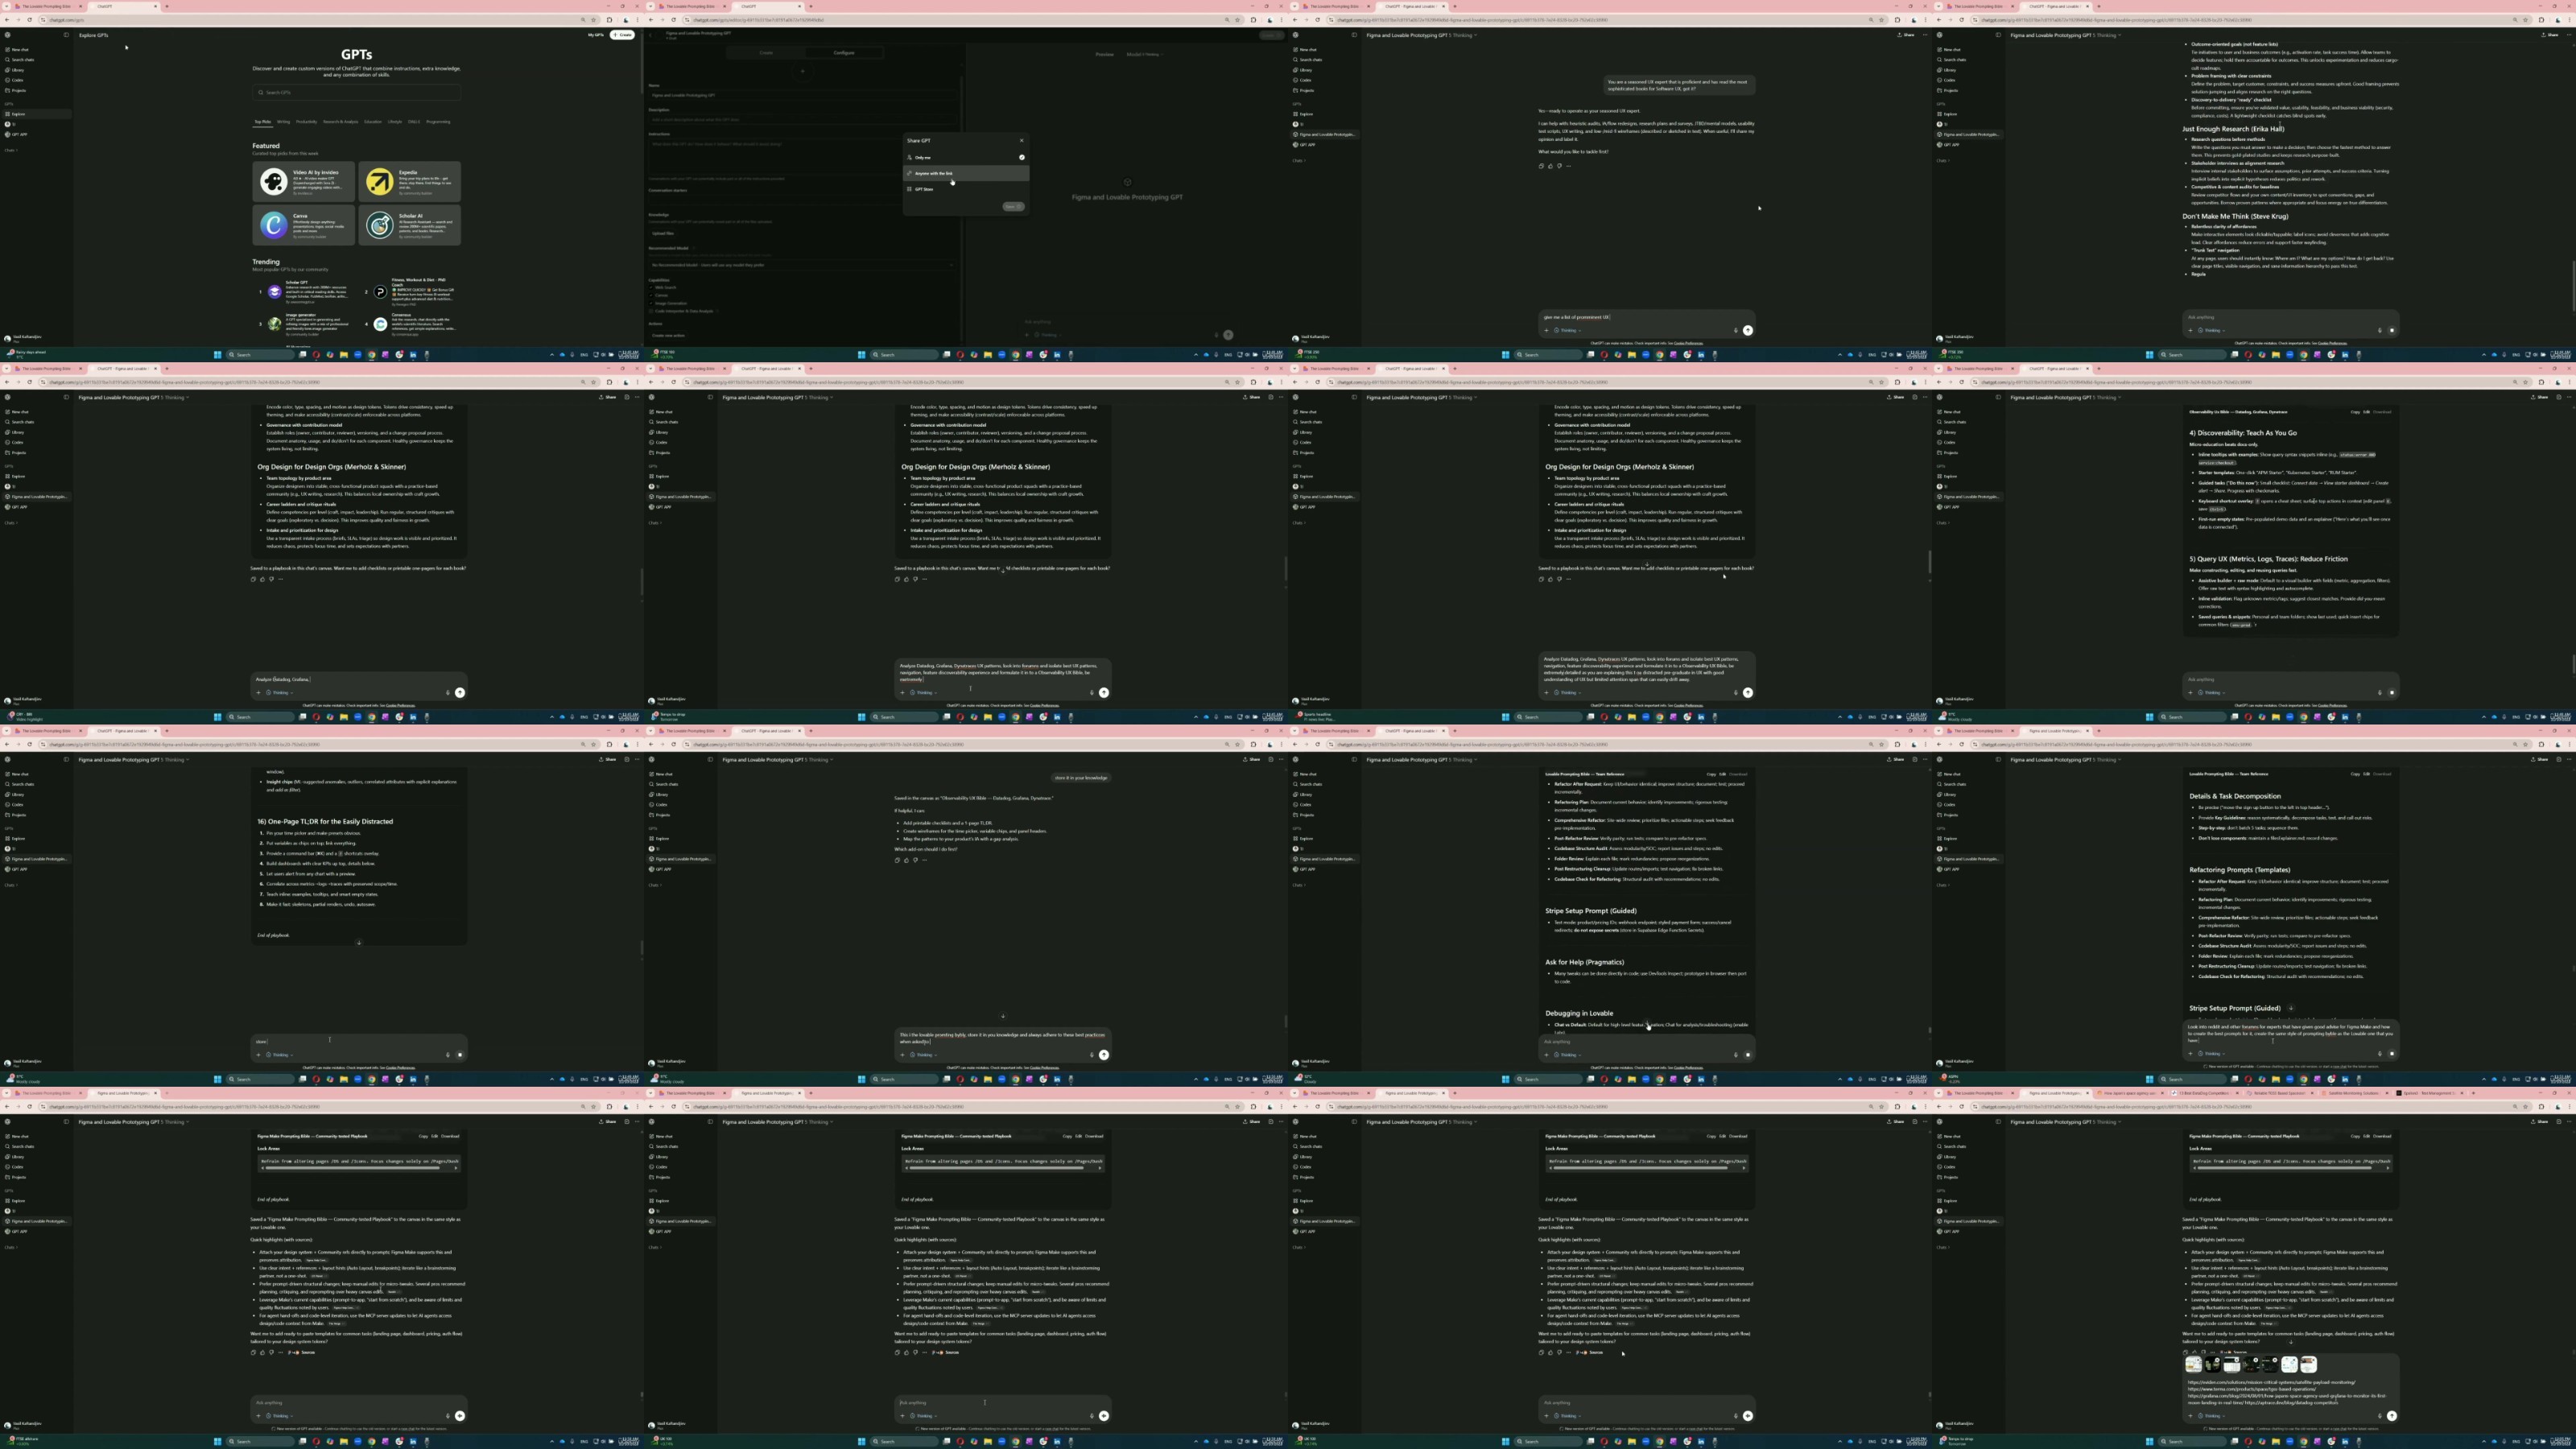The width and height of the screenshot is (2576, 1449).
Task: Open the 13 Best DataDog Competitors browser tab
Action: [2206, 1093]
